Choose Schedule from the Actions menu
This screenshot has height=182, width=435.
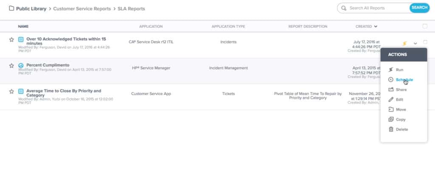(404, 80)
